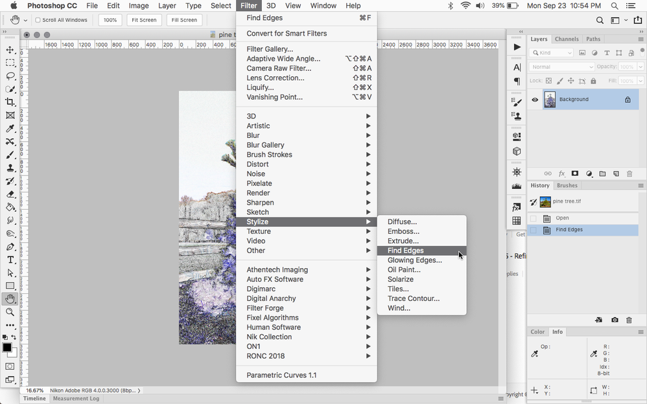Image resolution: width=647 pixels, height=404 pixels.
Task: Delete layer trash icon in Layers
Action: point(629,174)
